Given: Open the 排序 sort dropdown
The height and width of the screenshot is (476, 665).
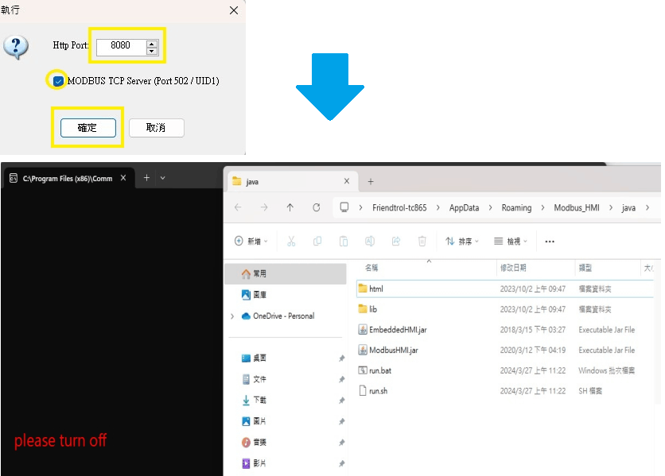Looking at the screenshot, I should click(462, 242).
